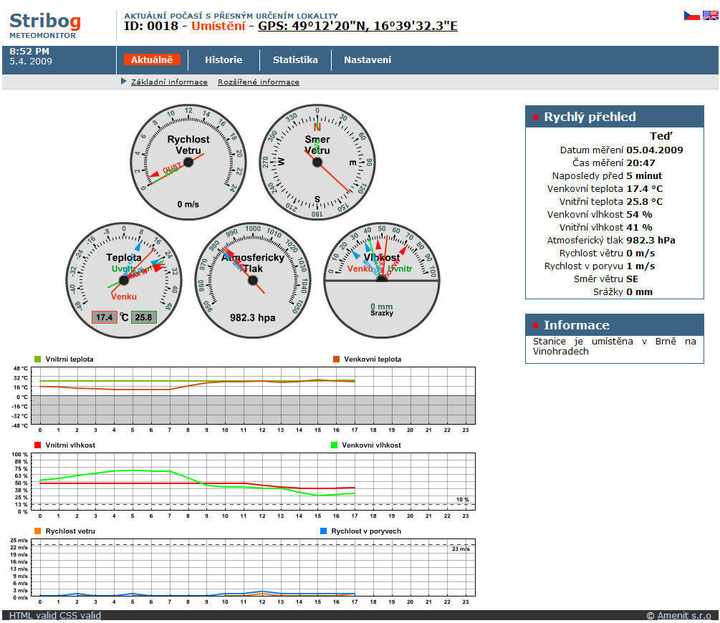
Task: Open the Rozšířené informace link
Action: (259, 82)
